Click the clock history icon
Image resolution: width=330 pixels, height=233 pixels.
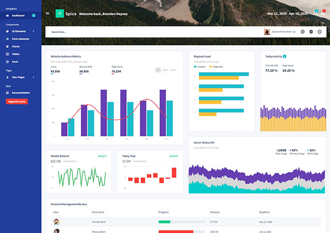click(x=319, y=32)
